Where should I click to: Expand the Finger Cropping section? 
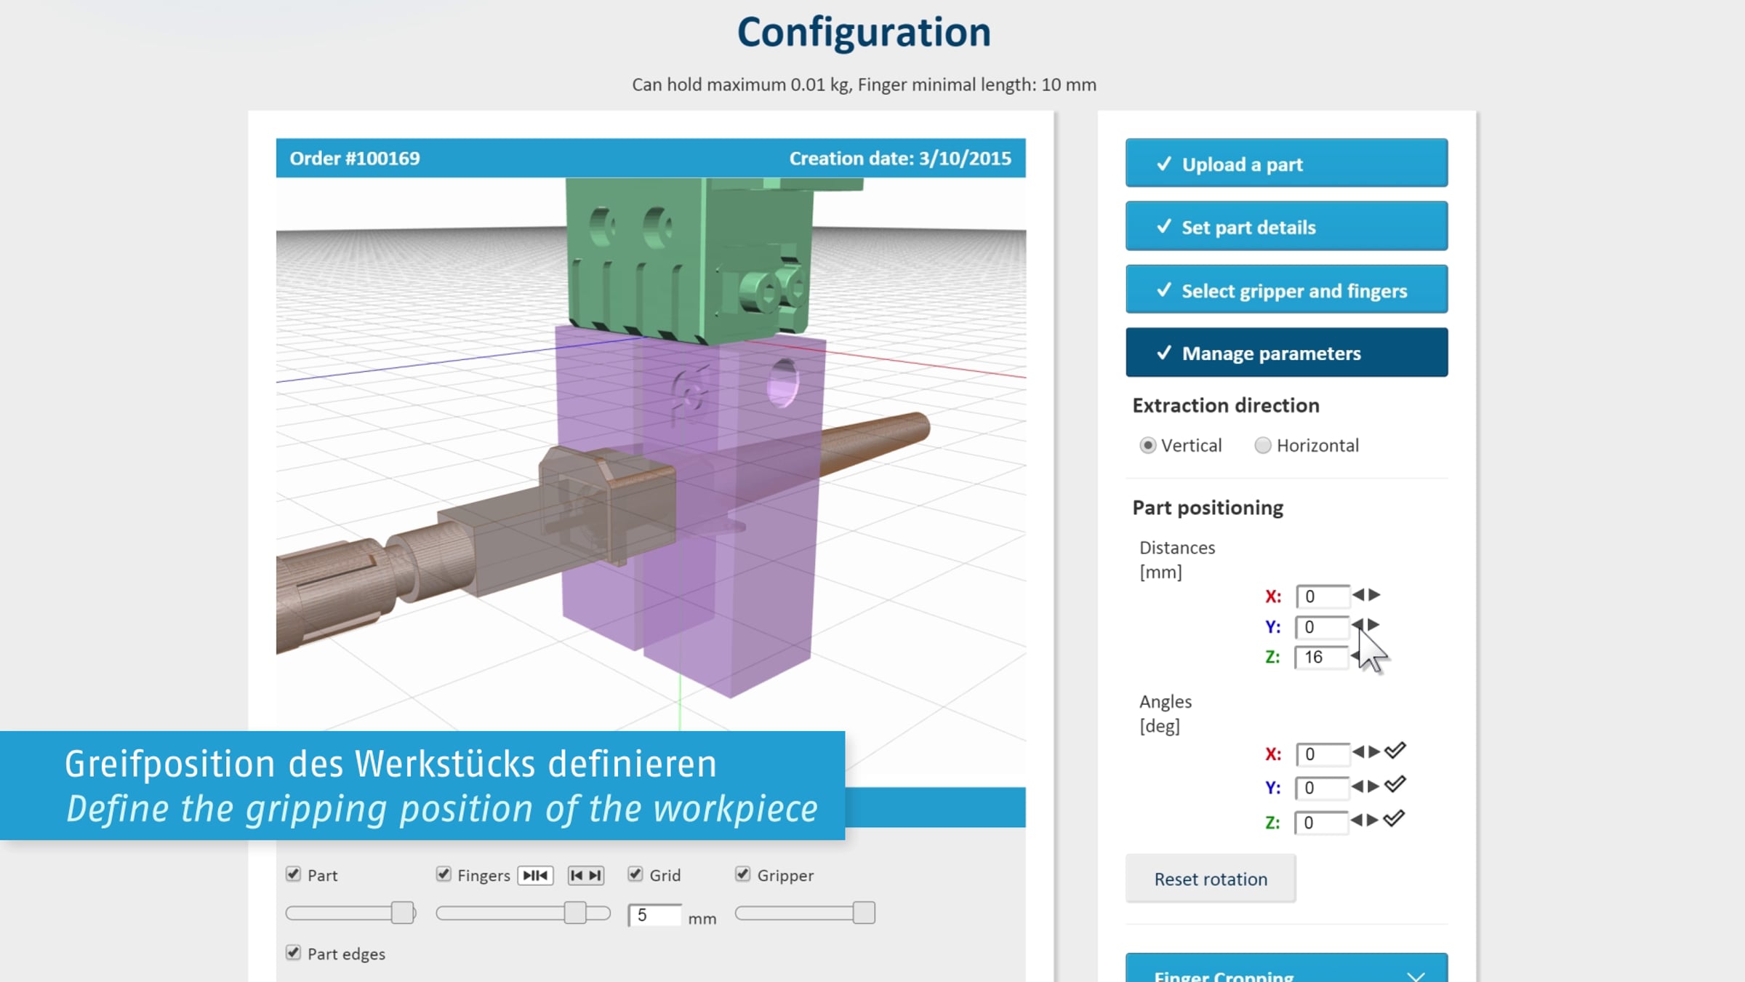[1286, 973]
